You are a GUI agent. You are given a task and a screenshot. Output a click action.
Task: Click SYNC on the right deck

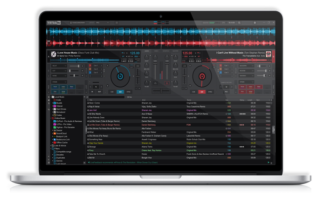tap(210, 92)
